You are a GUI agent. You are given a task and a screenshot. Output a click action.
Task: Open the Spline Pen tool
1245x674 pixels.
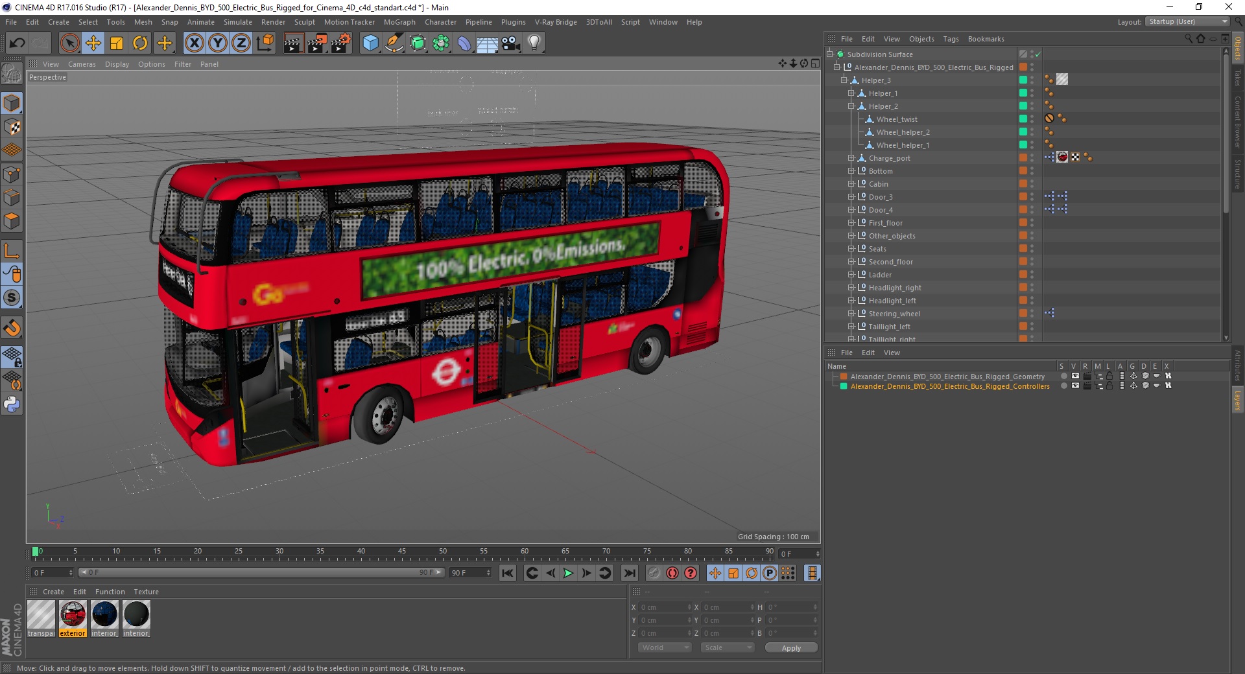coord(394,43)
